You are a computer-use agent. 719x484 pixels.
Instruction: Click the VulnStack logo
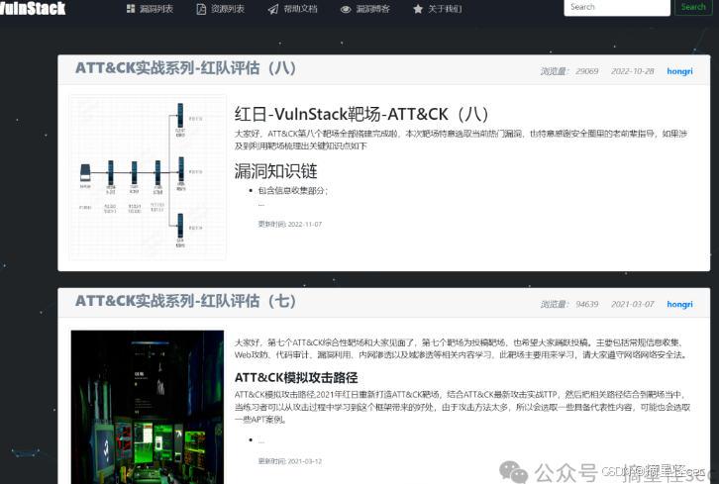(x=32, y=7)
